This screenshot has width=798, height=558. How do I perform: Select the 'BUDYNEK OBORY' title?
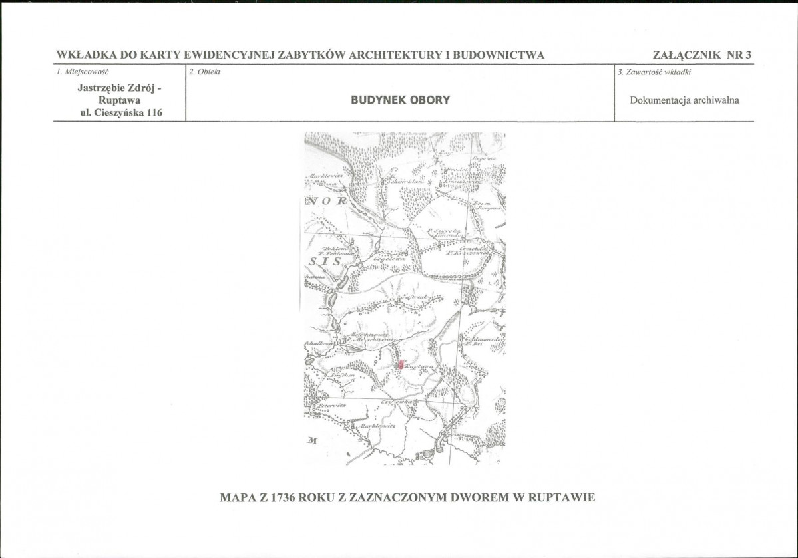click(x=401, y=100)
